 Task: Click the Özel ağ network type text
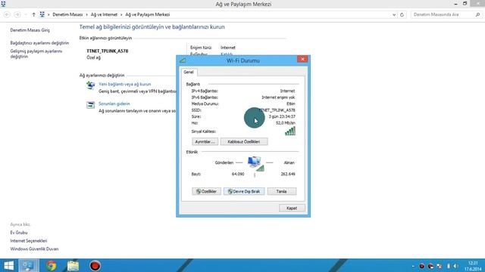tap(93, 57)
